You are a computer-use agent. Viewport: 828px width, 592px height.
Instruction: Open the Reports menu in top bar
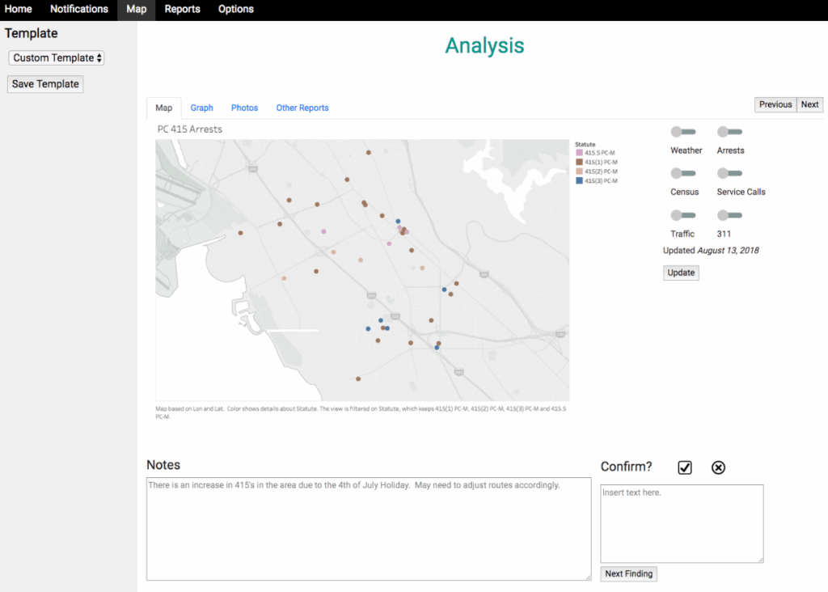pos(182,10)
